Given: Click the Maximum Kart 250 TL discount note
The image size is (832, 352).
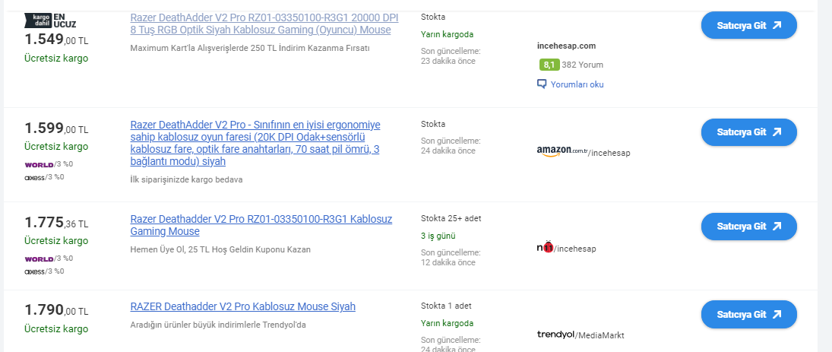Looking at the screenshot, I should click(x=249, y=48).
